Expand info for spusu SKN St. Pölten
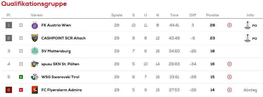This screenshot has width=263, height=97. point(230,64)
